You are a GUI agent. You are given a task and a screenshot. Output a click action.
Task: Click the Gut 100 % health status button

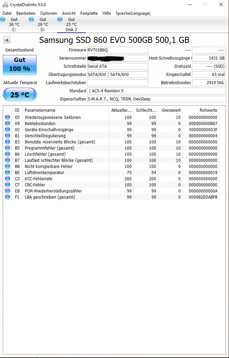click(20, 65)
